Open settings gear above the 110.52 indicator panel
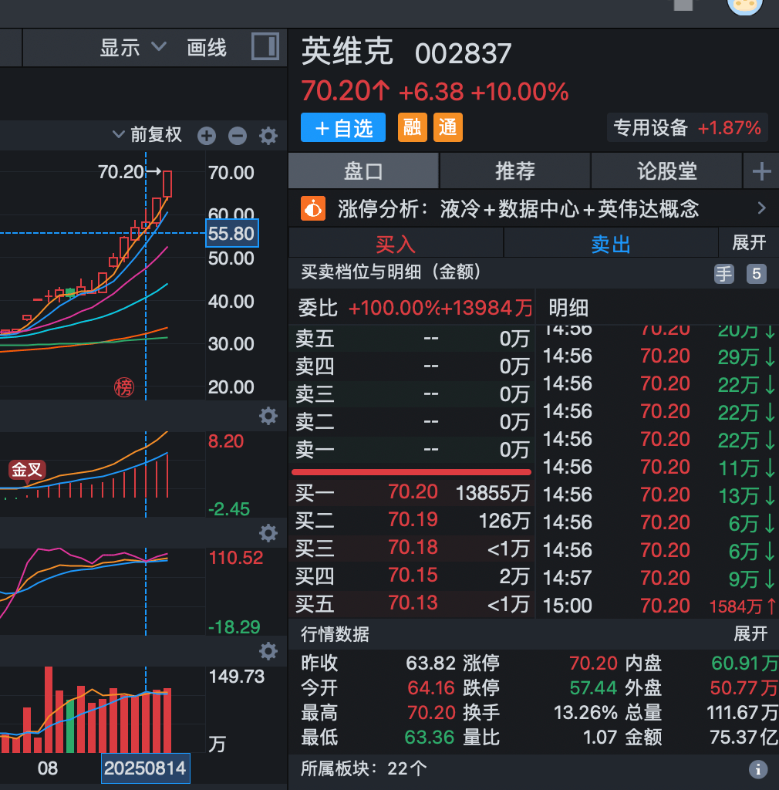 [x=268, y=532]
